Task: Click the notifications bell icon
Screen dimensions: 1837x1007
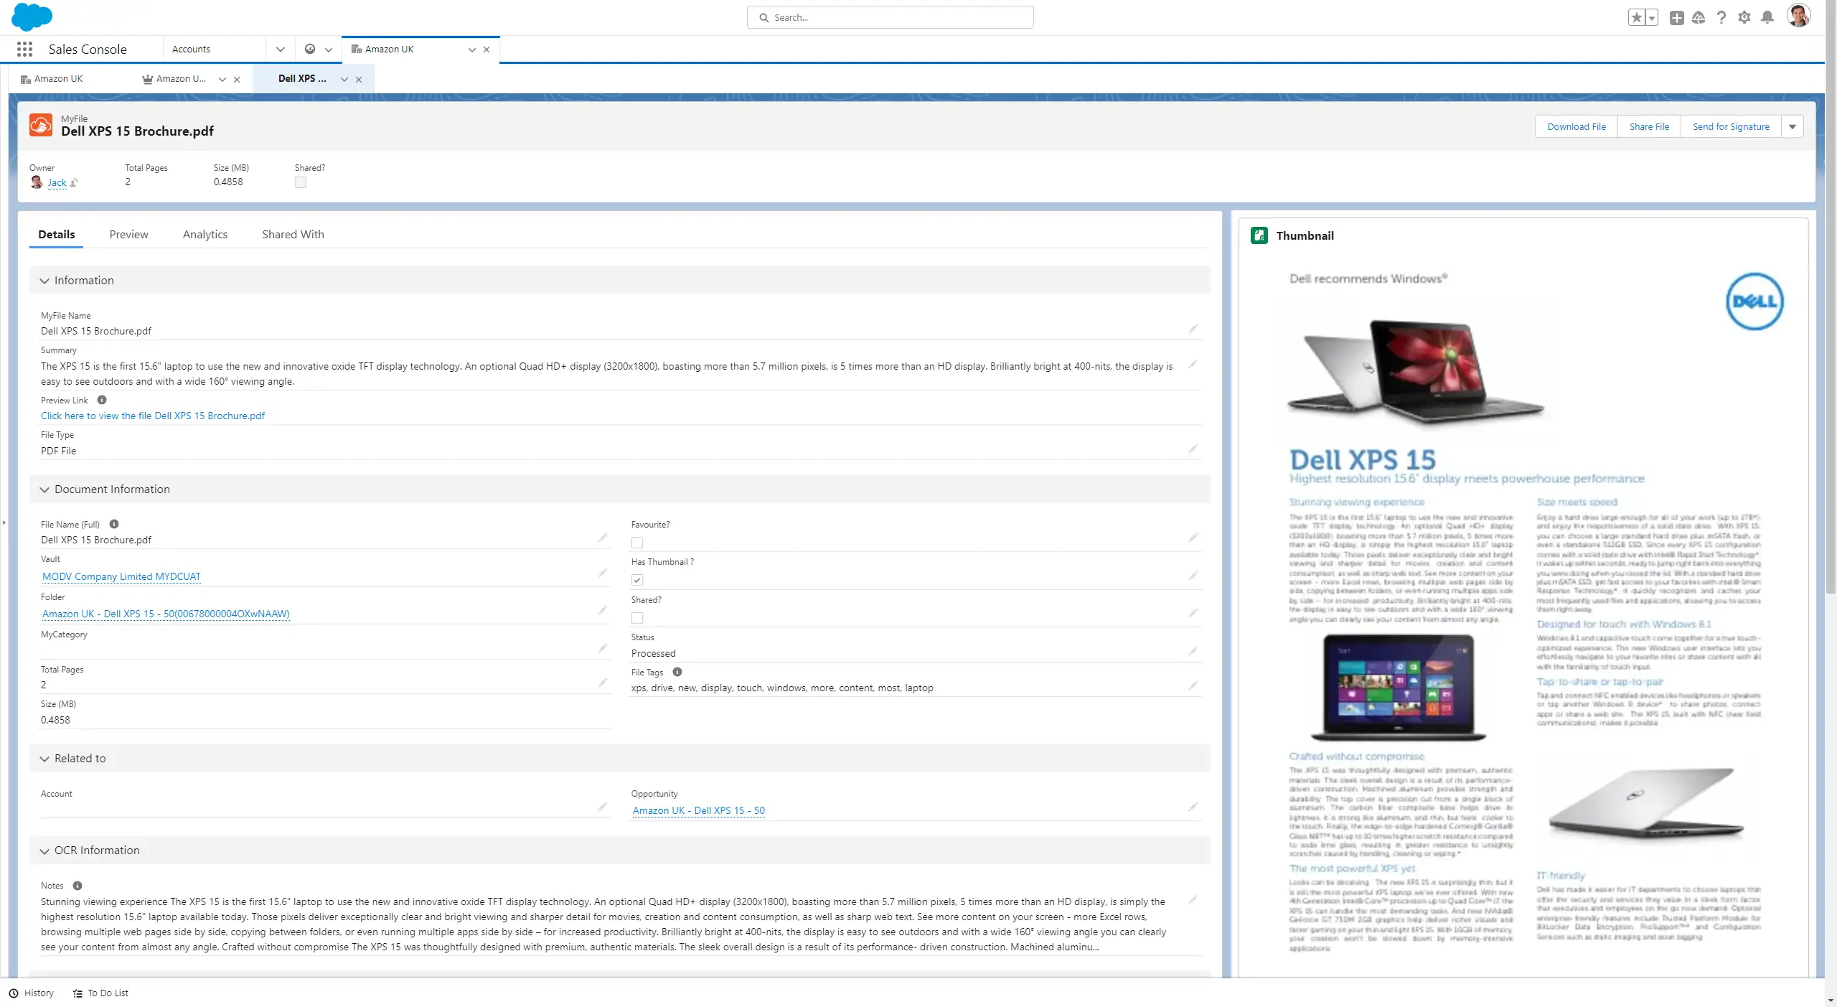Action: click(x=1767, y=17)
